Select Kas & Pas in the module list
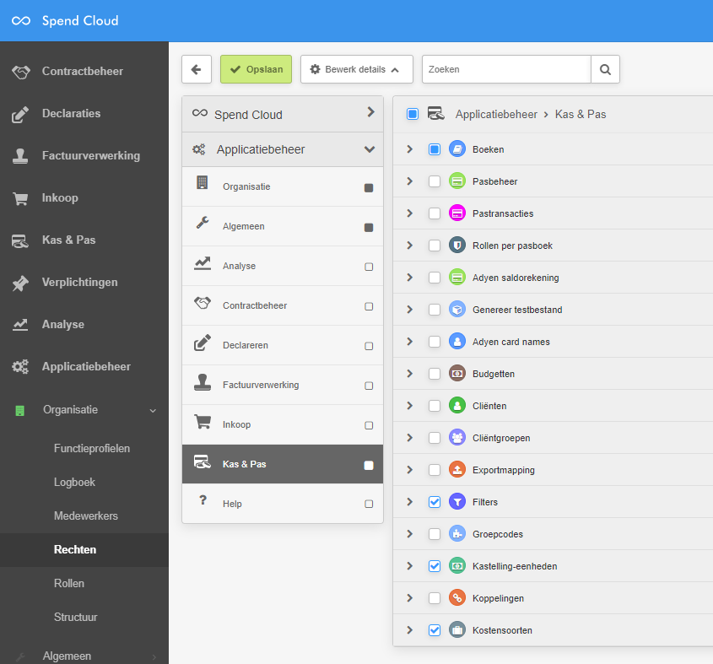Viewport: 713px width, 664px height. (283, 464)
